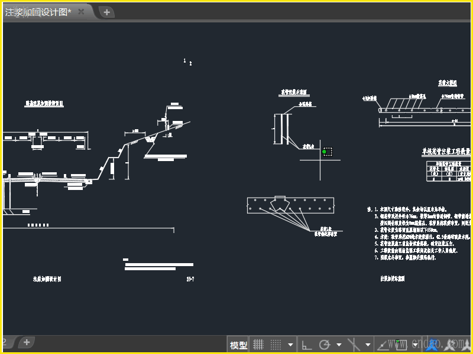Click the rightmost annotation auto-scale icon
Screen dimensions: 473x354
[x=466, y=345]
